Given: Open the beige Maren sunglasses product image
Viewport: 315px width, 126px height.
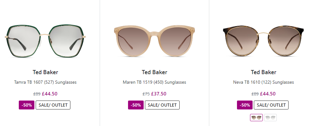Looking at the screenshot, I should (154, 41).
